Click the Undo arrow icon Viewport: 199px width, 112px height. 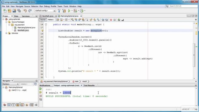click(25, 11)
